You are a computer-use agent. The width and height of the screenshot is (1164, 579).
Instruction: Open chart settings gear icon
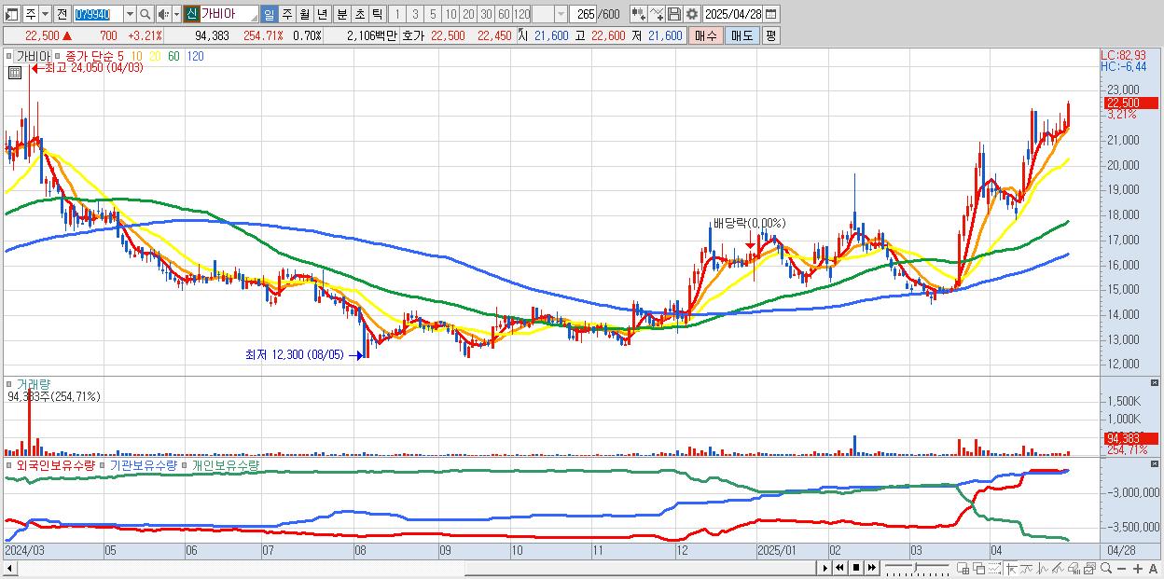(x=691, y=14)
